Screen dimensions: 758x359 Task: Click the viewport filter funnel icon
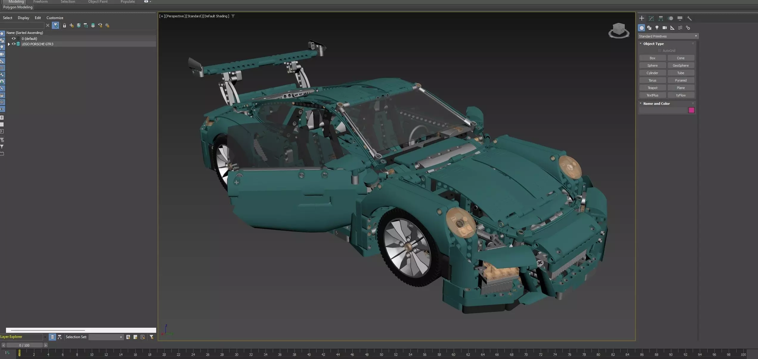click(233, 16)
